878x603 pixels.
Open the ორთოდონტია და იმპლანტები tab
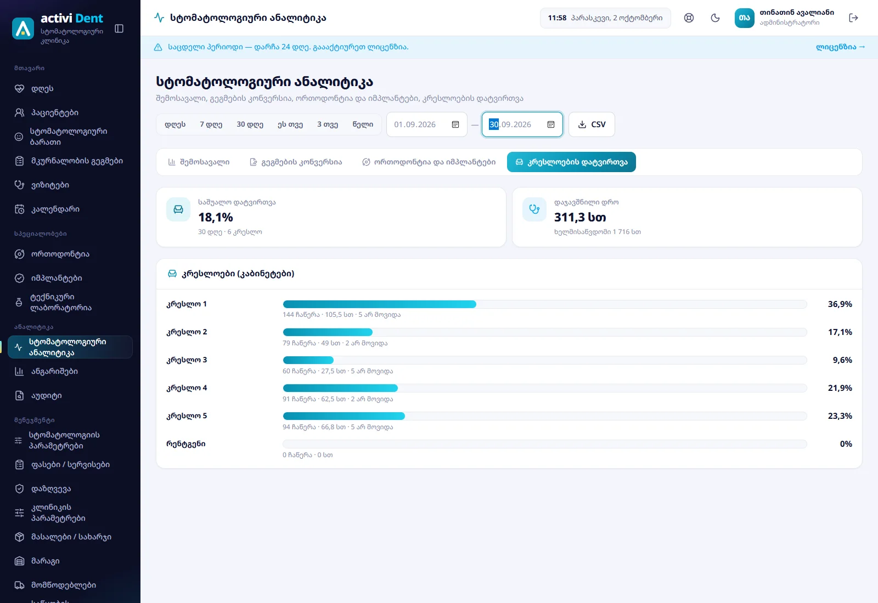[429, 162]
